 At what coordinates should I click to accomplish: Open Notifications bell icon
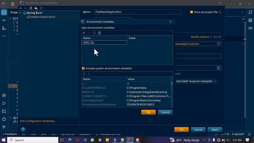pyautogui.click(x=250, y=12)
